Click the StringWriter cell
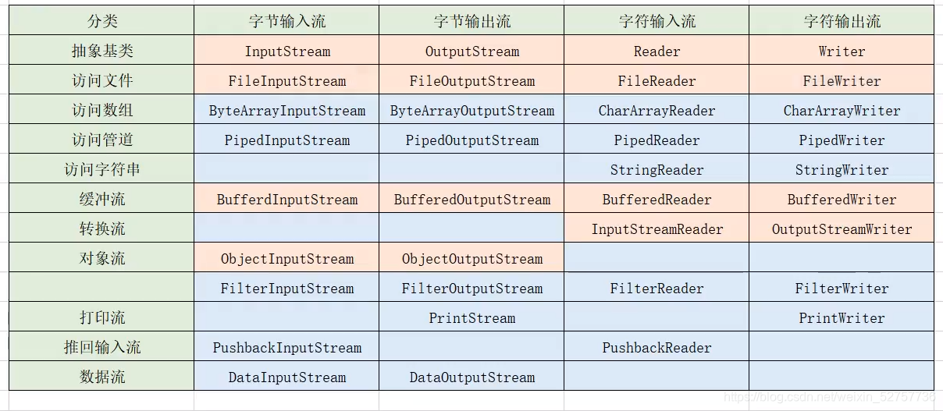The image size is (943, 411). click(x=842, y=169)
